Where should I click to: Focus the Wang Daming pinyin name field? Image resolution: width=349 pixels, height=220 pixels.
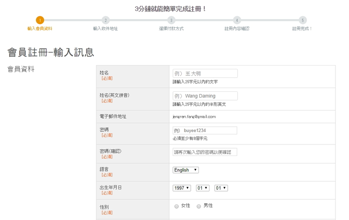205,96
